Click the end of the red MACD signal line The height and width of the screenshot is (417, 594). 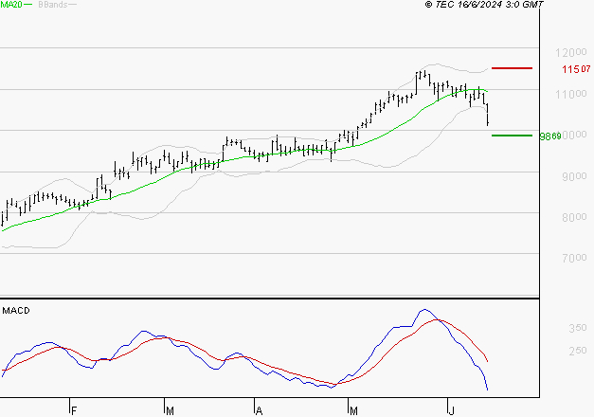point(487,361)
